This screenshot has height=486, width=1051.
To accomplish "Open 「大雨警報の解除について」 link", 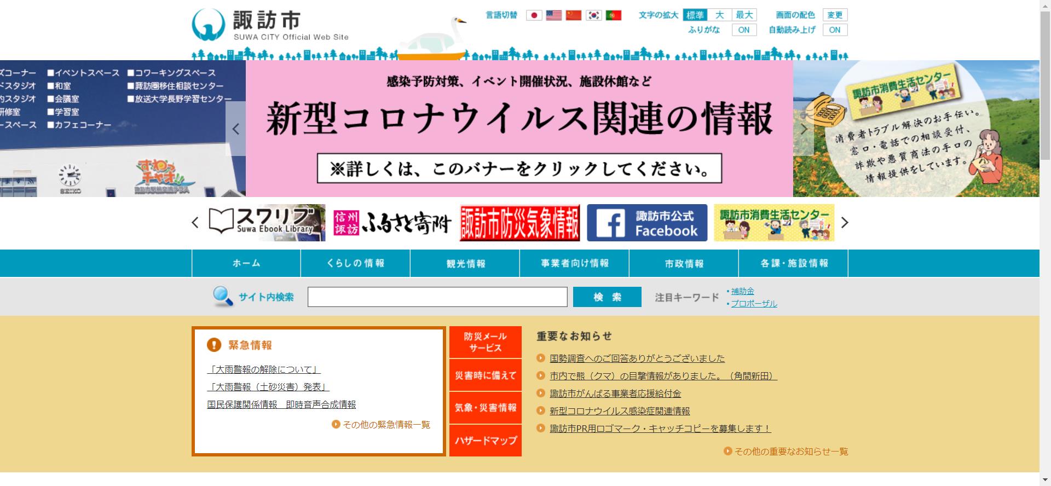I will pos(264,369).
